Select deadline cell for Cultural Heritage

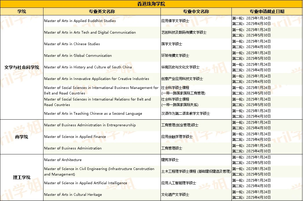point(267,195)
